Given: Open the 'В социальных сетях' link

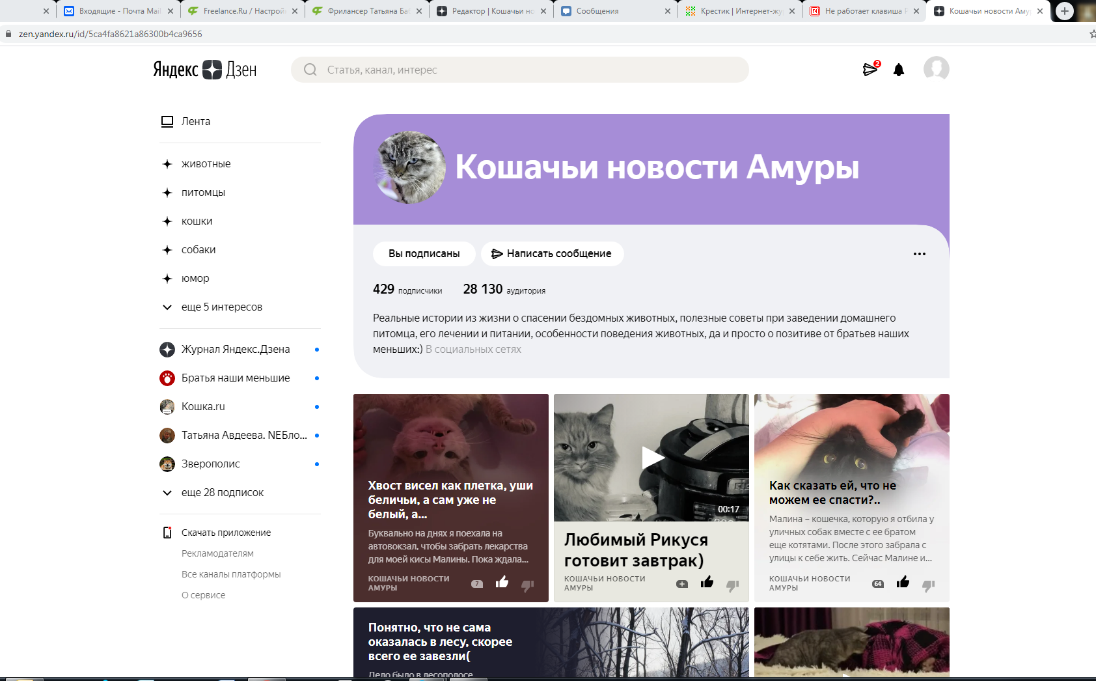Looking at the screenshot, I should click(x=473, y=349).
